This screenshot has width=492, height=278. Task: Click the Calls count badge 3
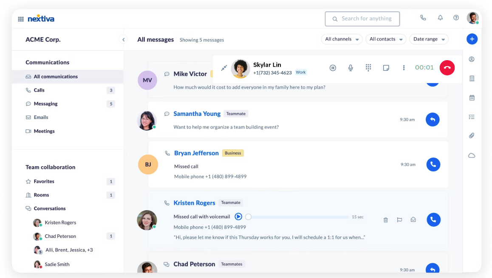click(111, 90)
